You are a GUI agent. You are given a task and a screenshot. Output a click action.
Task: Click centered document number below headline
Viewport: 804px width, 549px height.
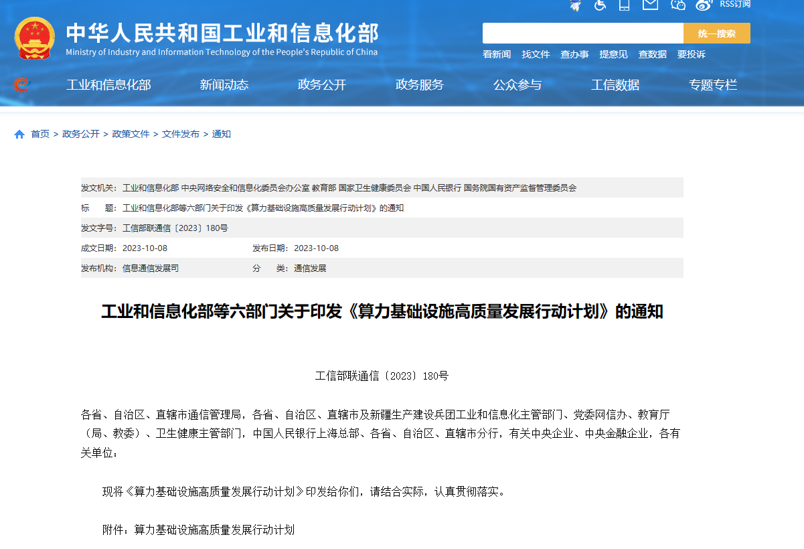pos(382,376)
